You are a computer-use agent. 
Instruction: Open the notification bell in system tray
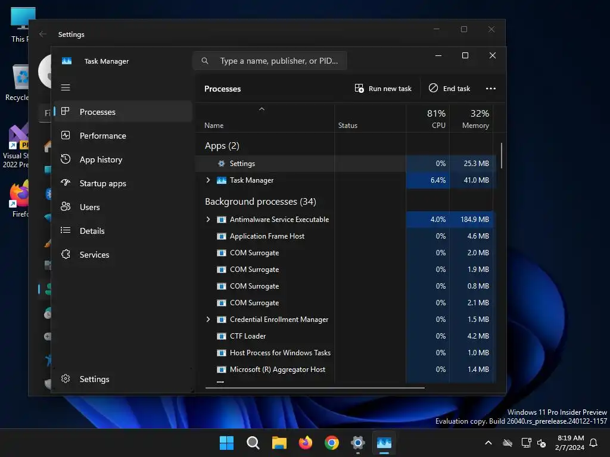(x=593, y=443)
